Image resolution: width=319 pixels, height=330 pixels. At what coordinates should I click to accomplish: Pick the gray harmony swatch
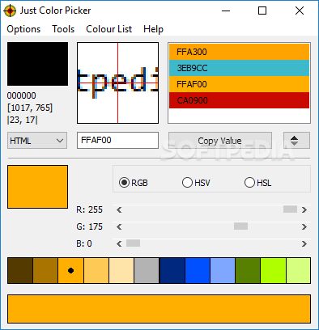click(x=147, y=270)
